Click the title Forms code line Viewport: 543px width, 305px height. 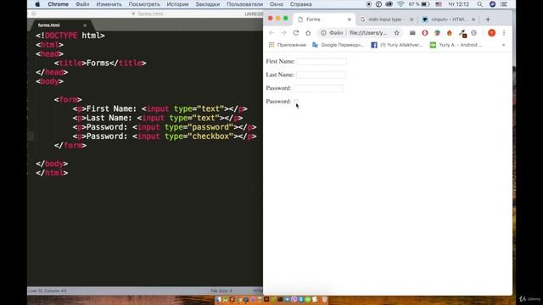click(x=100, y=63)
